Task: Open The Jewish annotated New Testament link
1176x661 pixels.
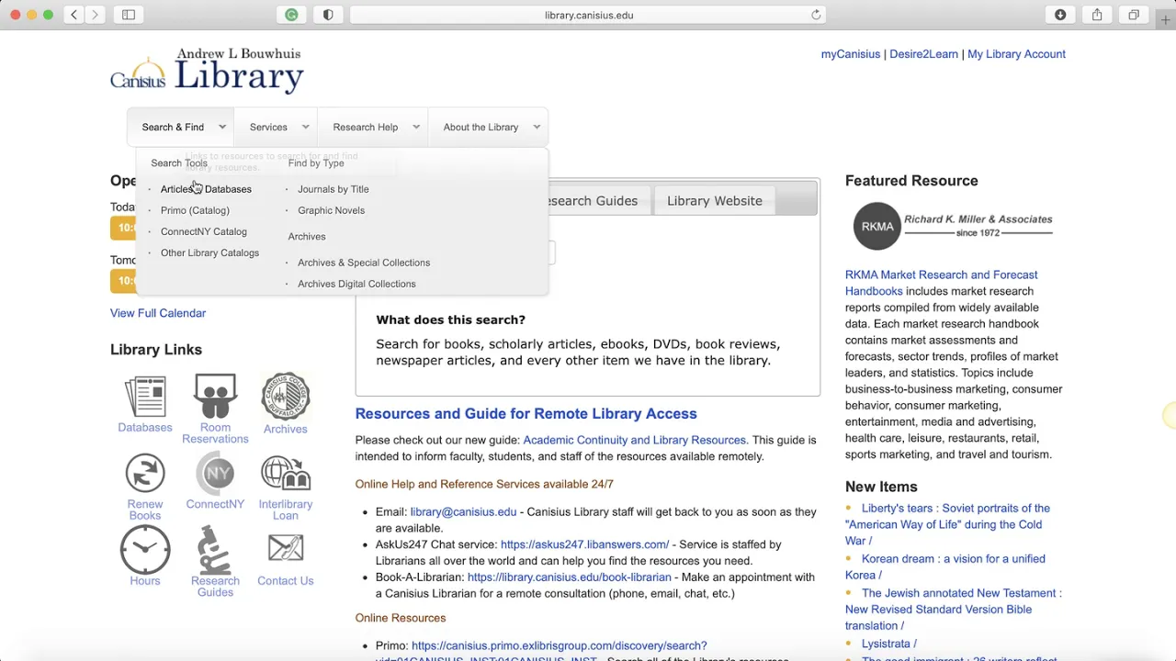Action: pyautogui.click(x=953, y=610)
